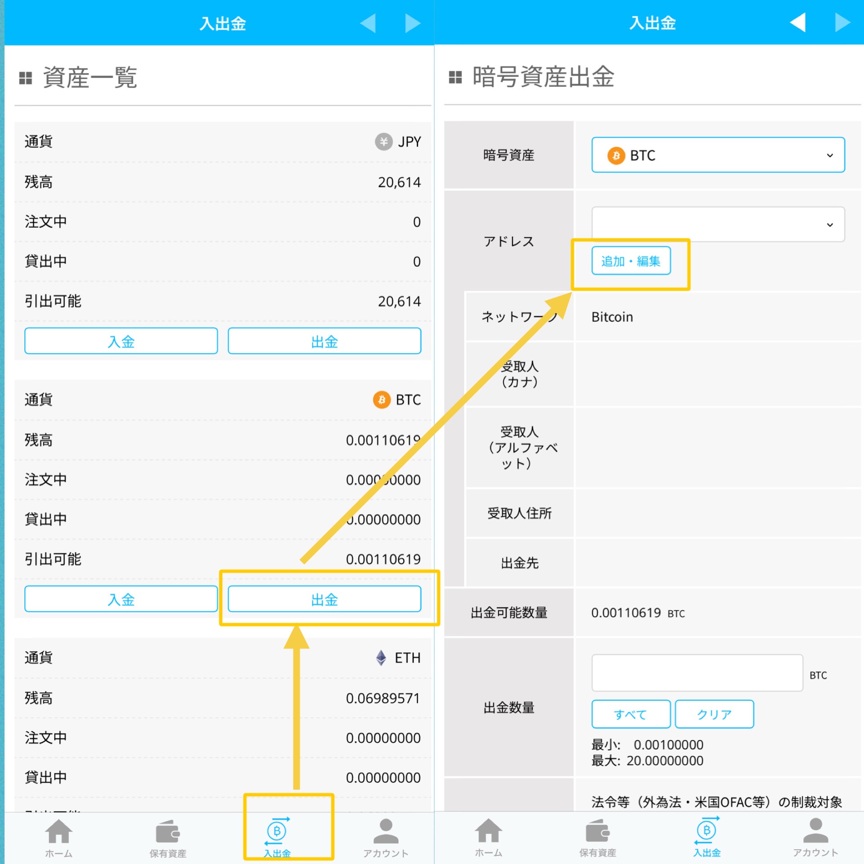
Task: Tap クリア amount button
Action: tap(714, 714)
